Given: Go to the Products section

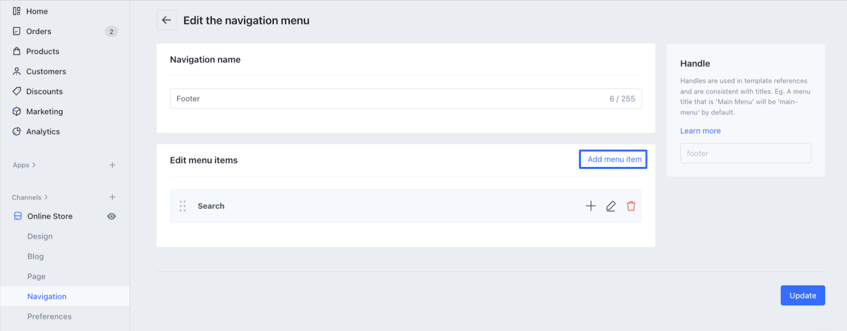Looking at the screenshot, I should click(x=42, y=51).
